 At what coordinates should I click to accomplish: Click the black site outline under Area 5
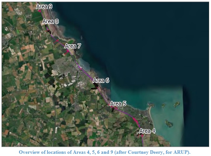click(113, 109)
